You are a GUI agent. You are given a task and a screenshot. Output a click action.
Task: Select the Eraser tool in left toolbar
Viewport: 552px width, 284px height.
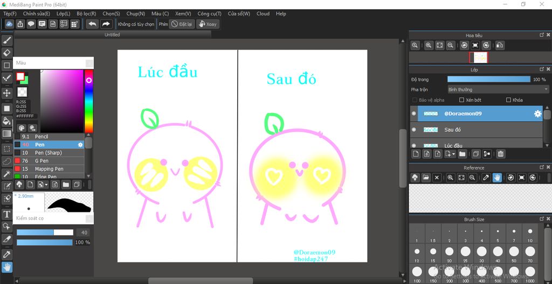[7, 53]
